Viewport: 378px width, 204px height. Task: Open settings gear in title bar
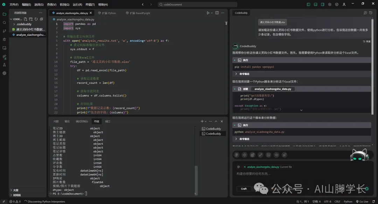tap(330, 4)
